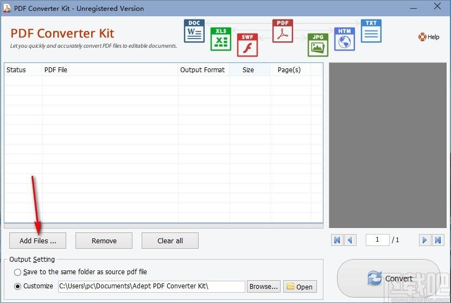
Task: Click the Page(s) column header
Action: click(x=290, y=70)
